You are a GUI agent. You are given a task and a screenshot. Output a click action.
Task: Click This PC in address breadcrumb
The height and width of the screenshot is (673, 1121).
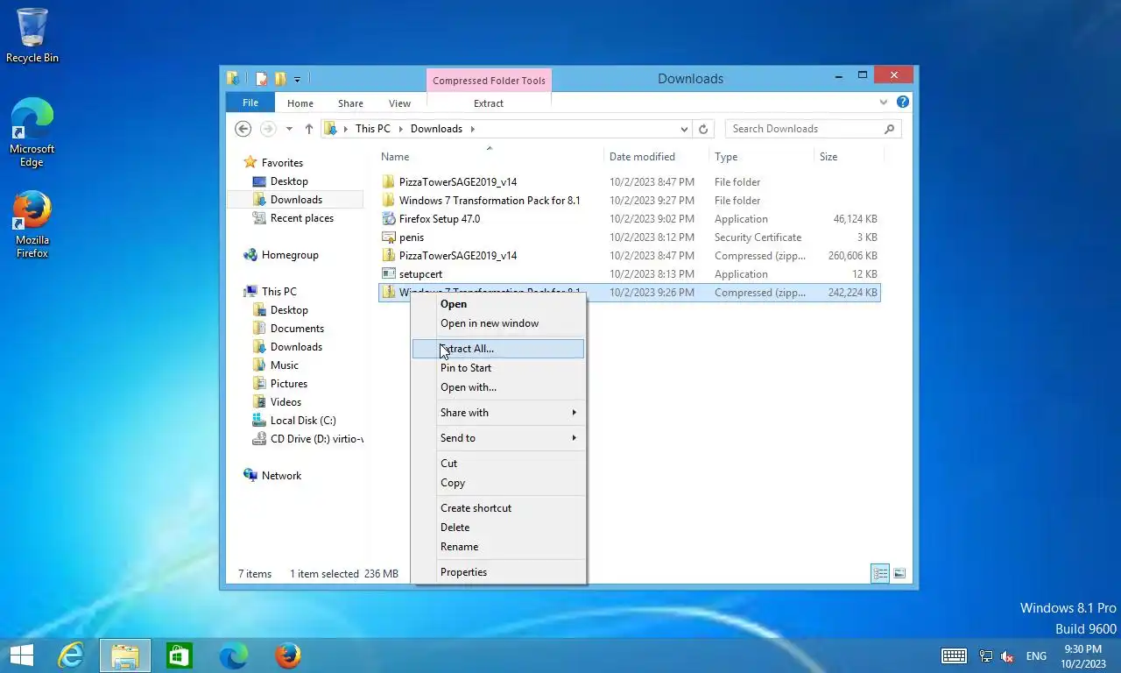[372, 129]
